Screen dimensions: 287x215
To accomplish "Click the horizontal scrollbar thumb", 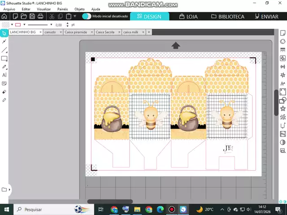I will (x=110, y=202).
